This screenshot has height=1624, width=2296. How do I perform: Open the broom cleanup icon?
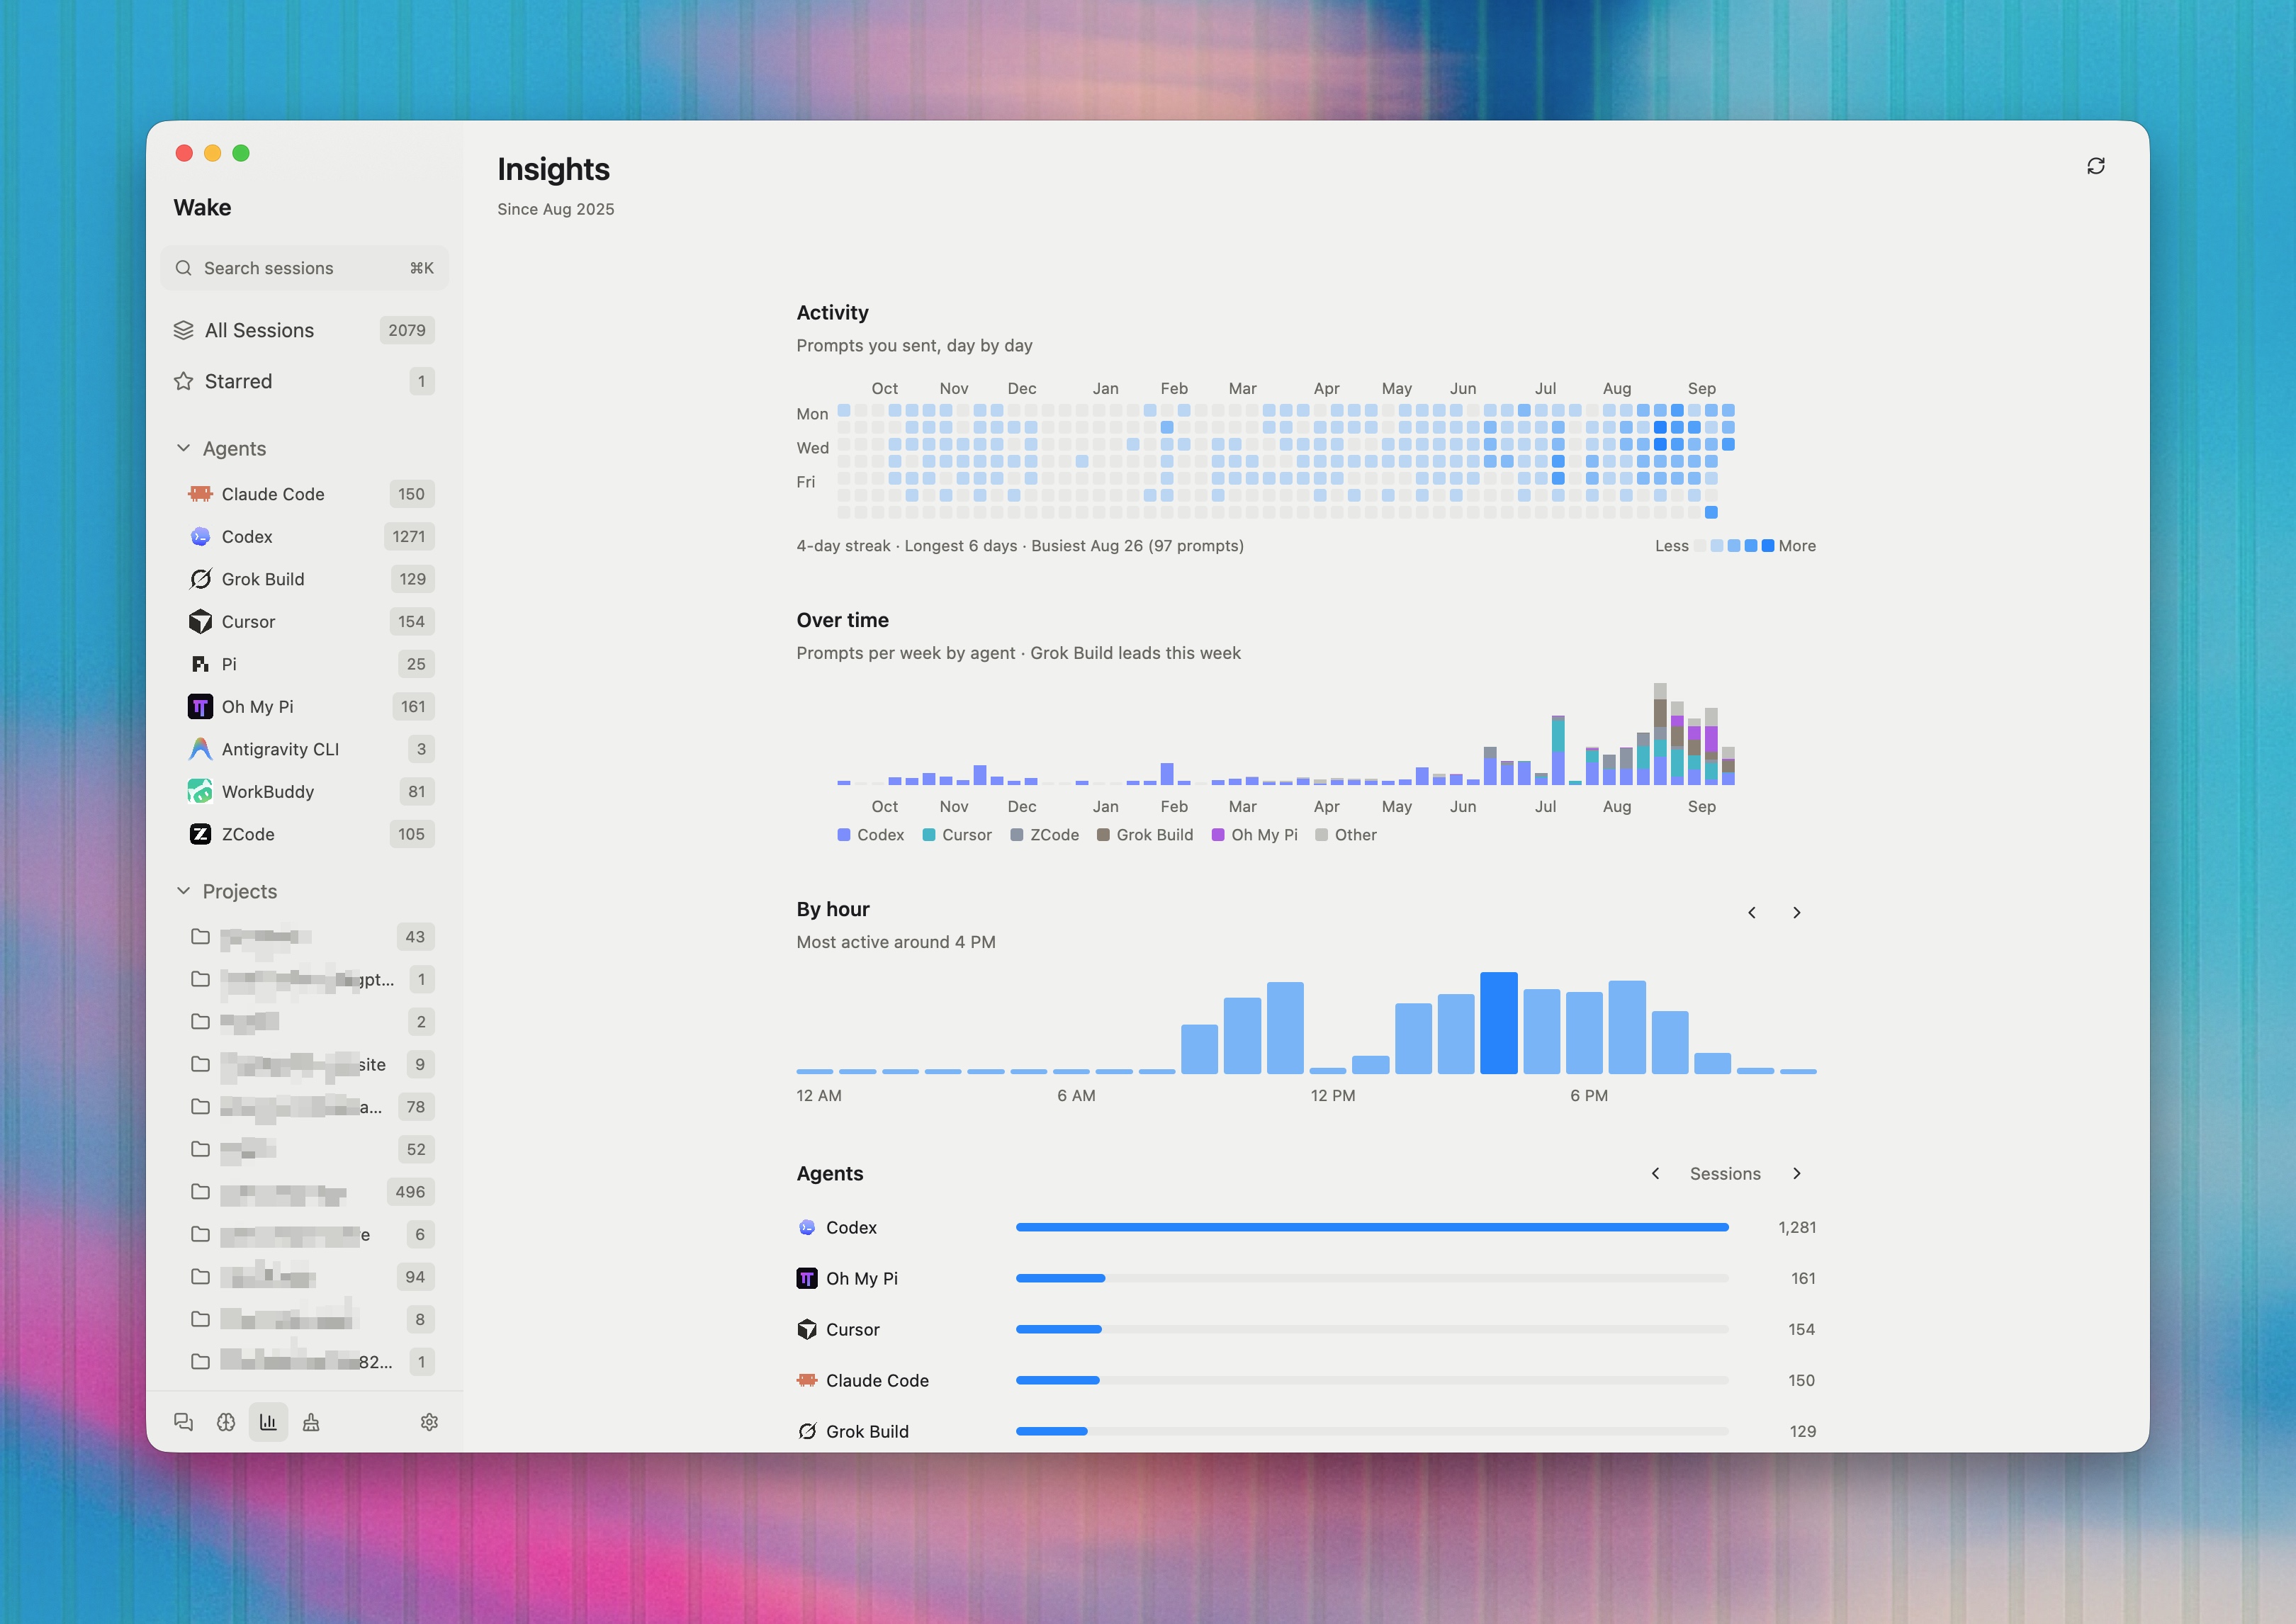tap(311, 1421)
